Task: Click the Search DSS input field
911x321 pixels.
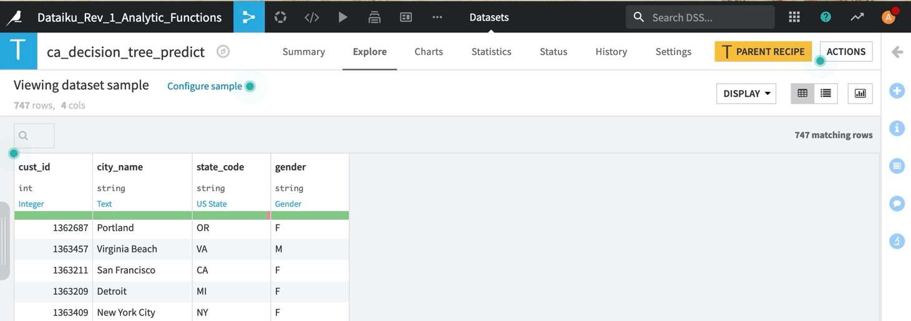Action: tap(708, 17)
